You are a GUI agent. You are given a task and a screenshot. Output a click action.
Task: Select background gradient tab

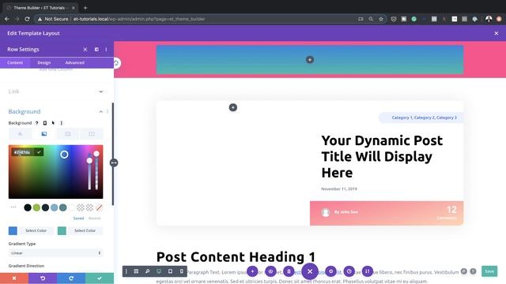tap(44, 134)
